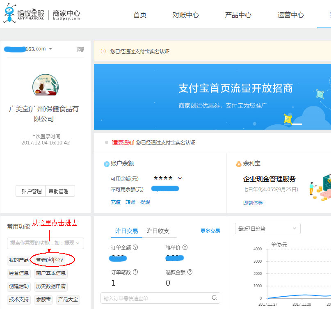Click the 技术支持 shortcut
This screenshot has height=309, width=331.
[19, 300]
